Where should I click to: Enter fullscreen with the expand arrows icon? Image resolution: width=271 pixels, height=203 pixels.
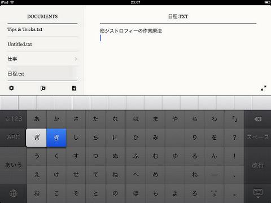[x=264, y=88]
